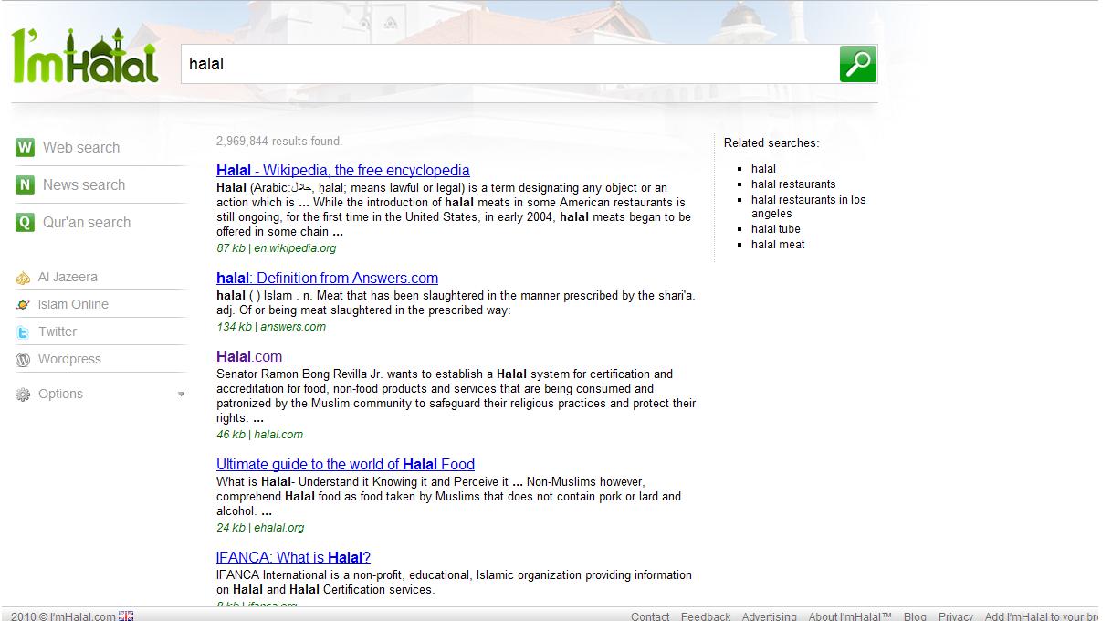Open the Options menu label

pyautogui.click(x=60, y=394)
